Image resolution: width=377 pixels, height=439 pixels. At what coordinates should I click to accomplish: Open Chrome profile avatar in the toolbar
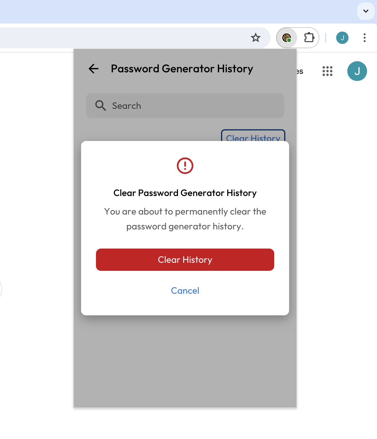tap(342, 38)
